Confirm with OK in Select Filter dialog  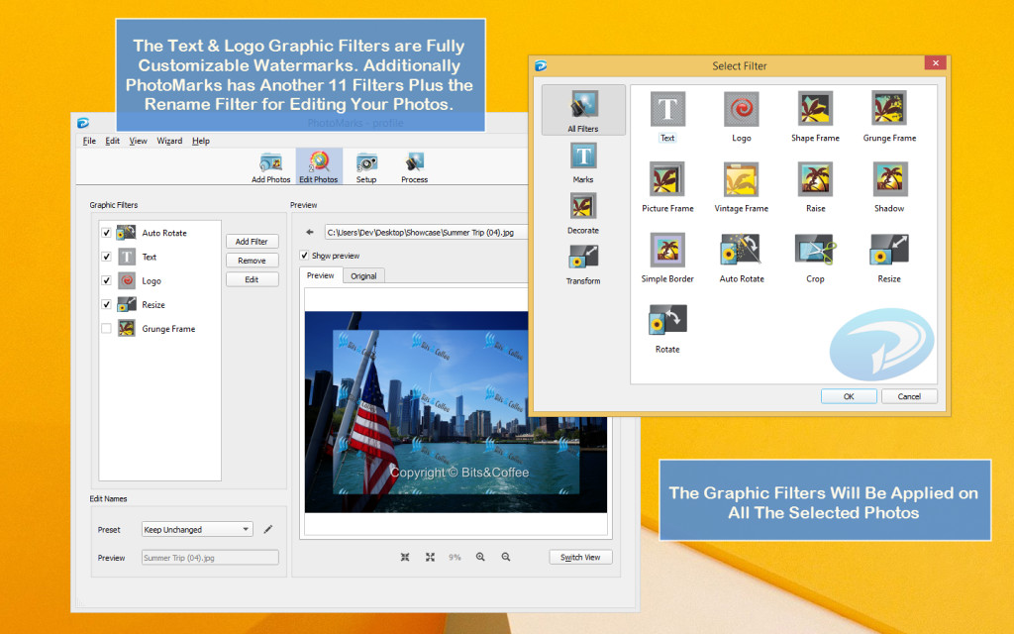click(849, 396)
